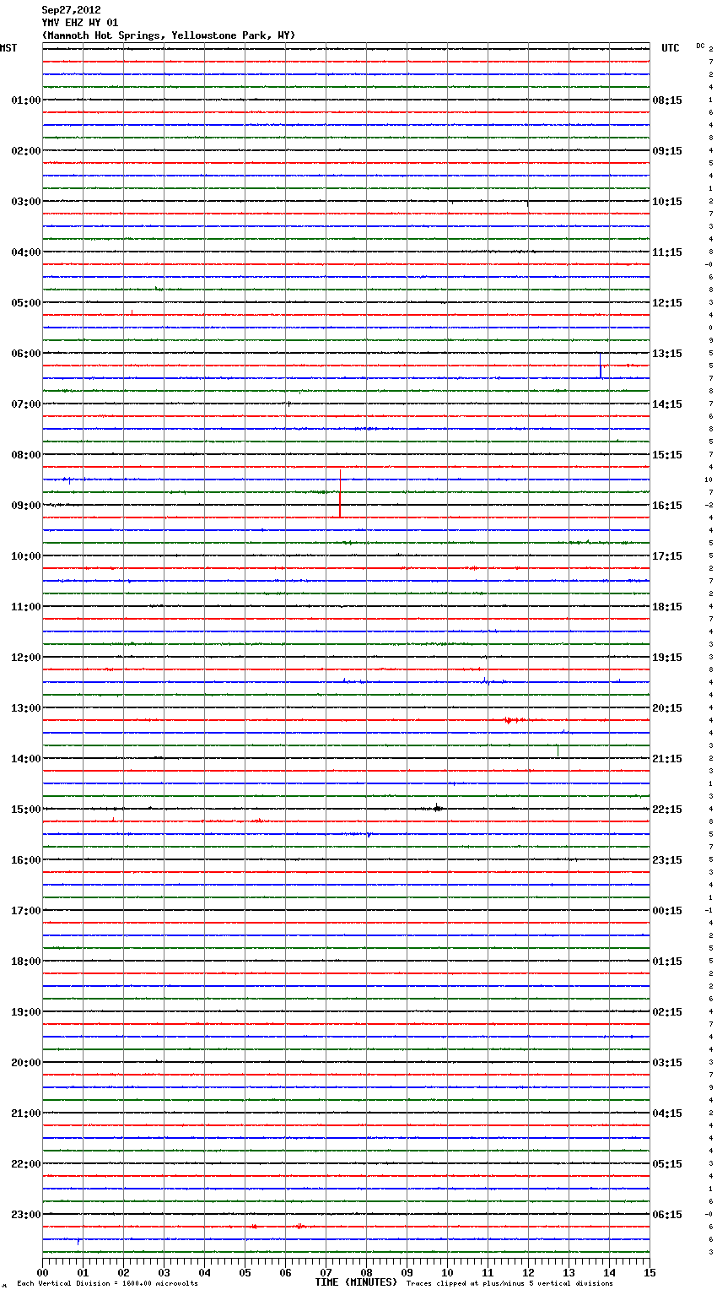Click the UTC time label 18:15
Image resolution: width=717 pixels, height=1295 pixels.
tap(667, 607)
